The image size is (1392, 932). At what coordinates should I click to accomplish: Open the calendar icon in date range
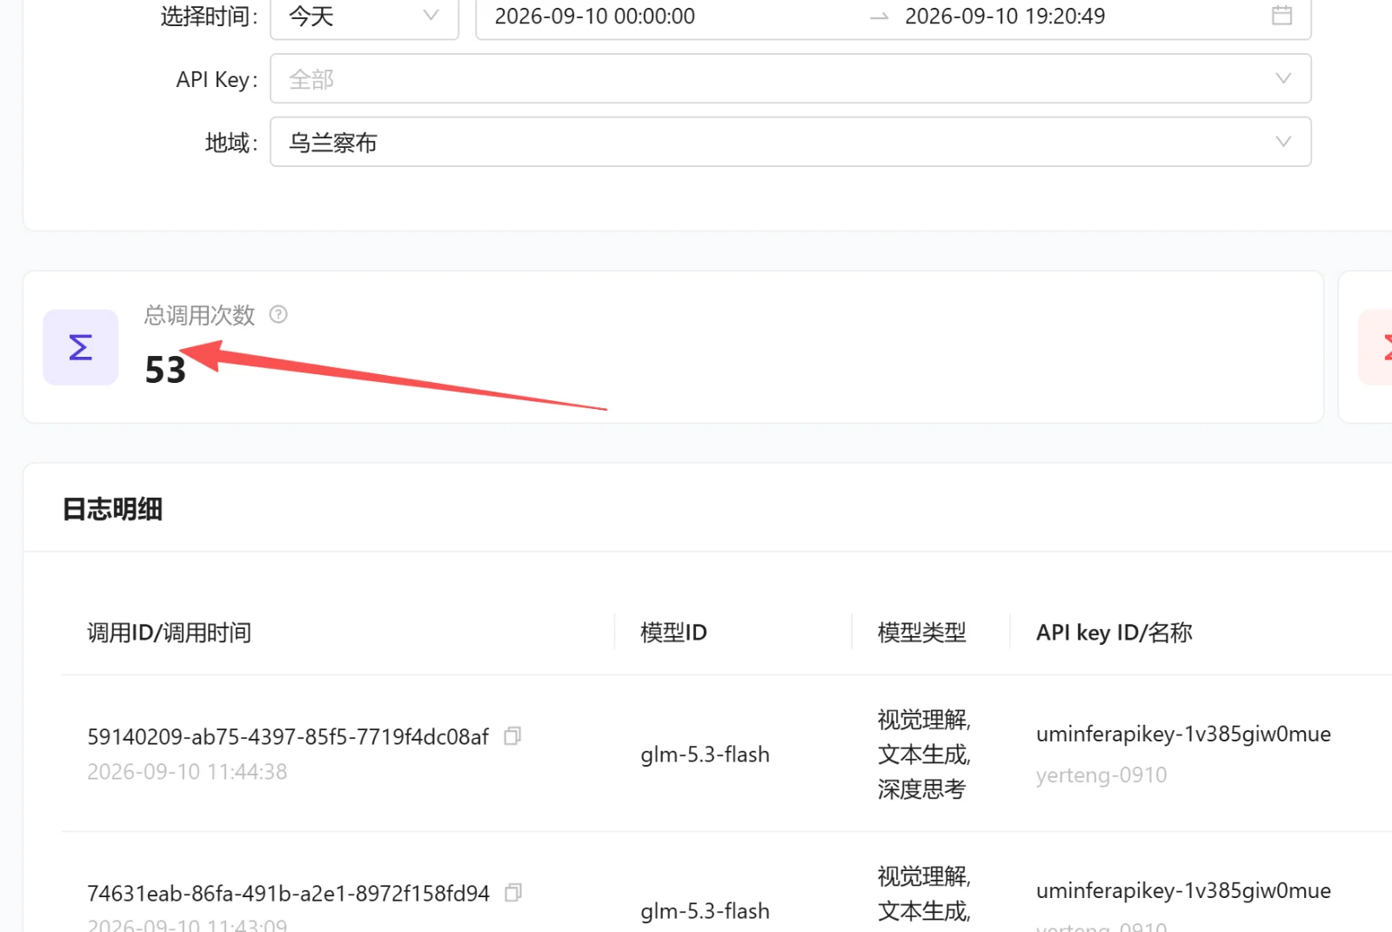[x=1282, y=16]
